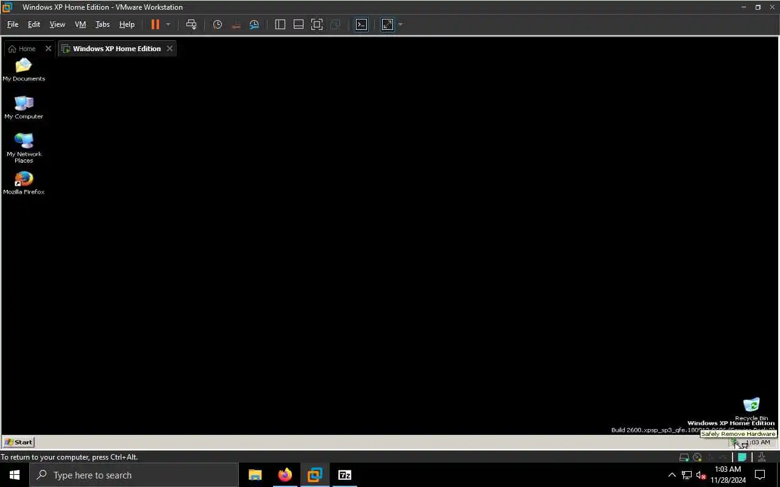This screenshot has height=487, width=780.
Task: Take a snapshot of this virtual machine
Action: [x=218, y=24]
